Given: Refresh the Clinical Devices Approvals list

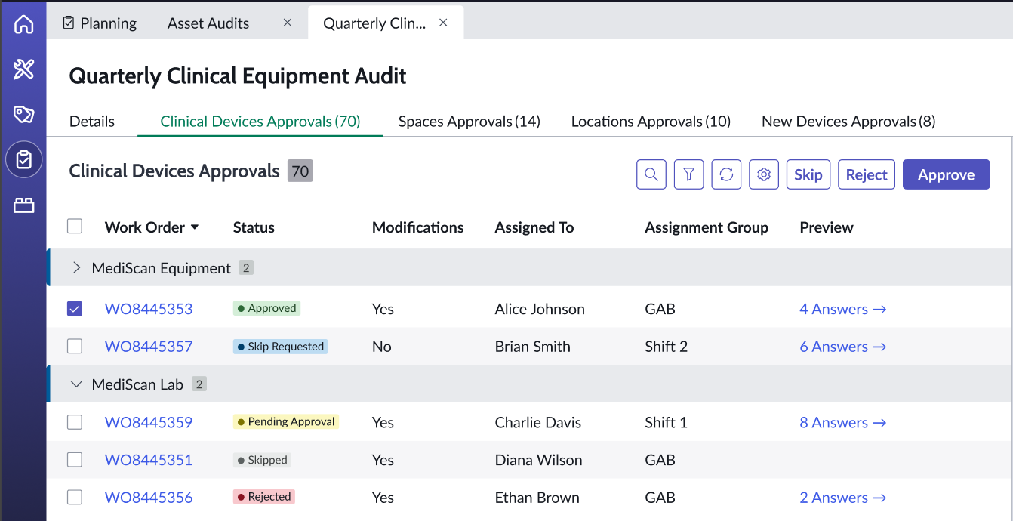Looking at the screenshot, I should click(x=726, y=174).
